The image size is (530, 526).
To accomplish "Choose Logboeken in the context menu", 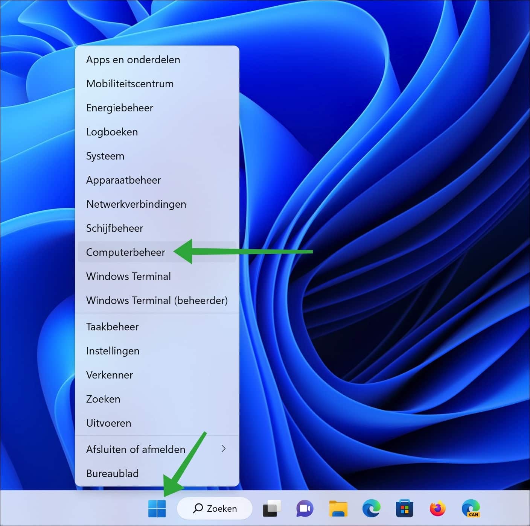I will click(157, 132).
